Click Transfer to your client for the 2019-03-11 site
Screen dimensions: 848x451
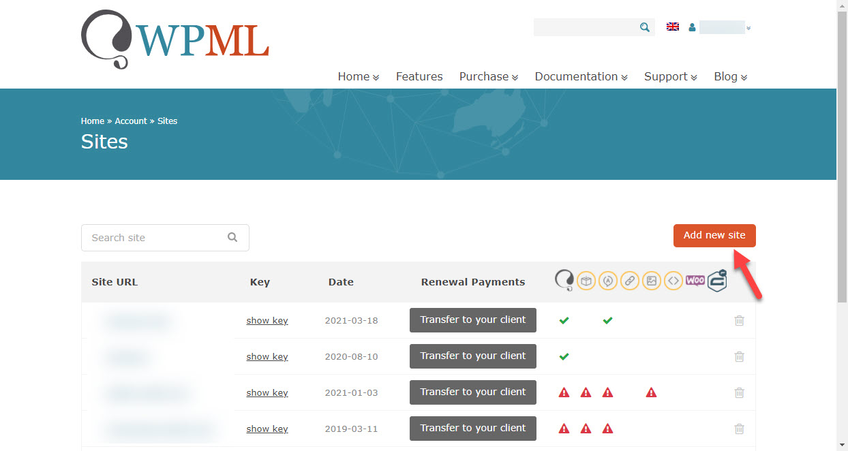[x=473, y=429]
